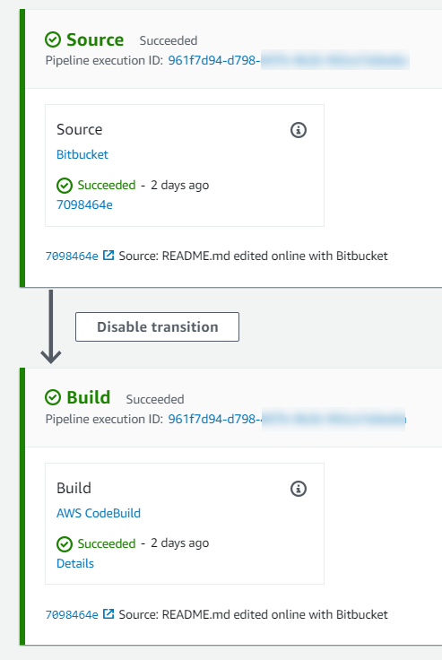Screen dimensions: 442x660
Task: Open commit 7098464e link below Build card
Action: pos(72,614)
